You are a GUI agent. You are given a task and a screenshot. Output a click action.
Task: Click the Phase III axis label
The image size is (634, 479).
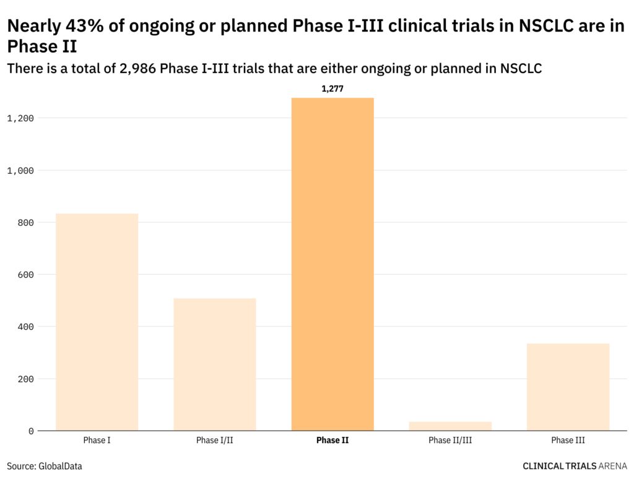568,441
